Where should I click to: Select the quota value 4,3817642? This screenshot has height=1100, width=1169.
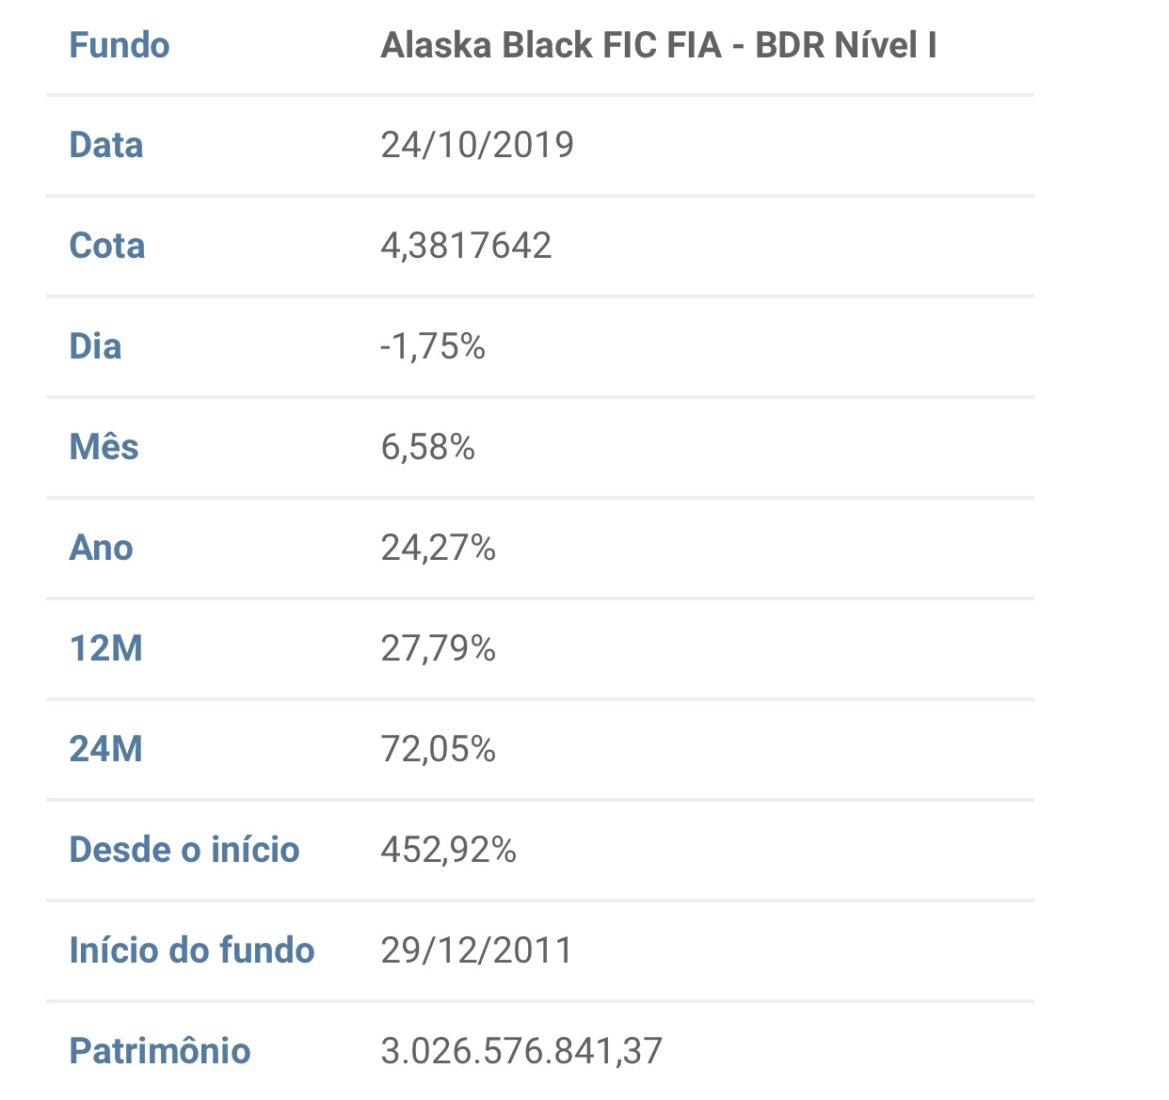(466, 246)
